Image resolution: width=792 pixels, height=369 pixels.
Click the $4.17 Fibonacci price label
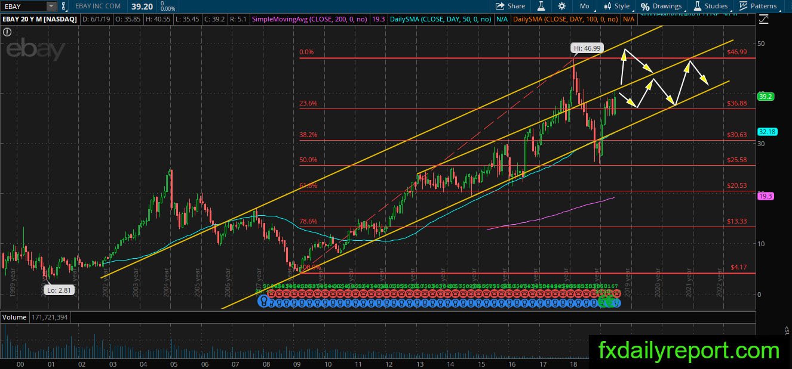pyautogui.click(x=739, y=267)
